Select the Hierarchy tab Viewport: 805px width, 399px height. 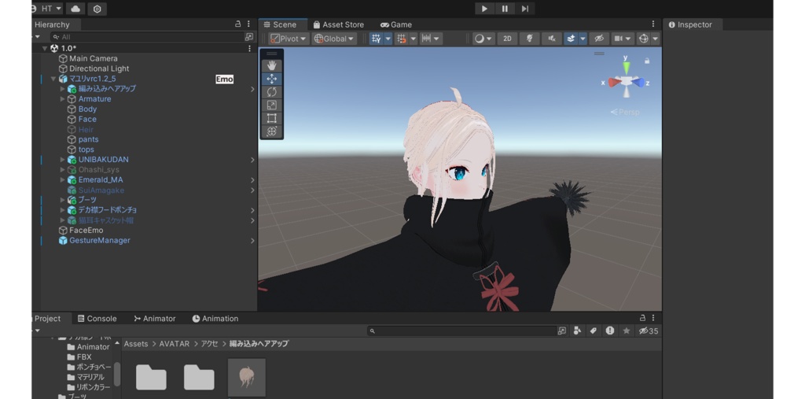pos(52,24)
